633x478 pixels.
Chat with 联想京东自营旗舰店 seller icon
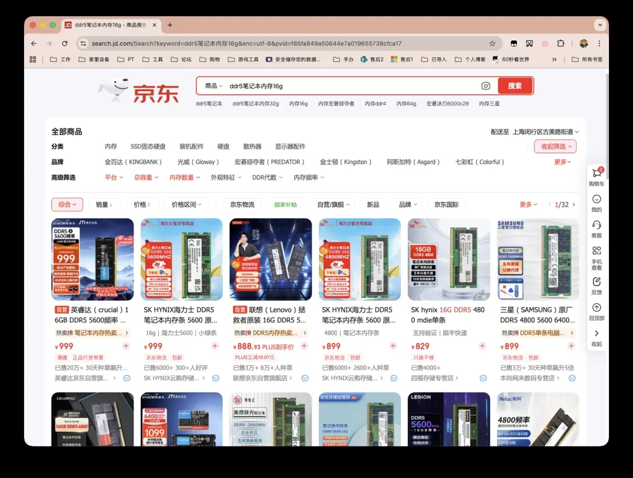tap(305, 378)
